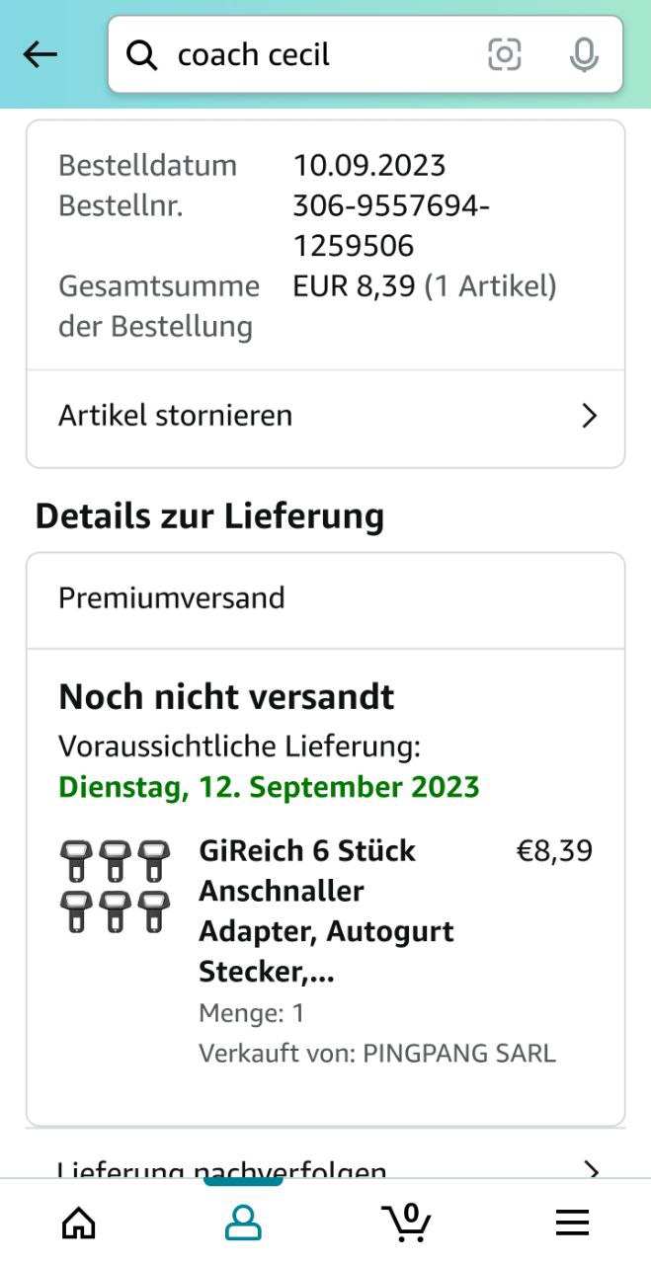Select Artikel stornieren option
The image size is (651, 1264).
pos(176,416)
